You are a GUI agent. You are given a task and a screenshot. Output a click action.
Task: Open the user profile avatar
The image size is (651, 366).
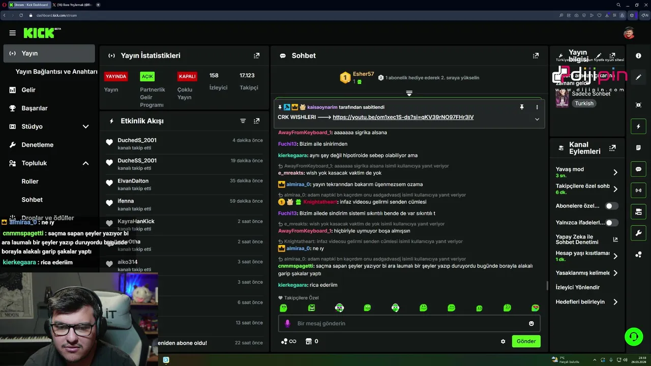pos(629,33)
